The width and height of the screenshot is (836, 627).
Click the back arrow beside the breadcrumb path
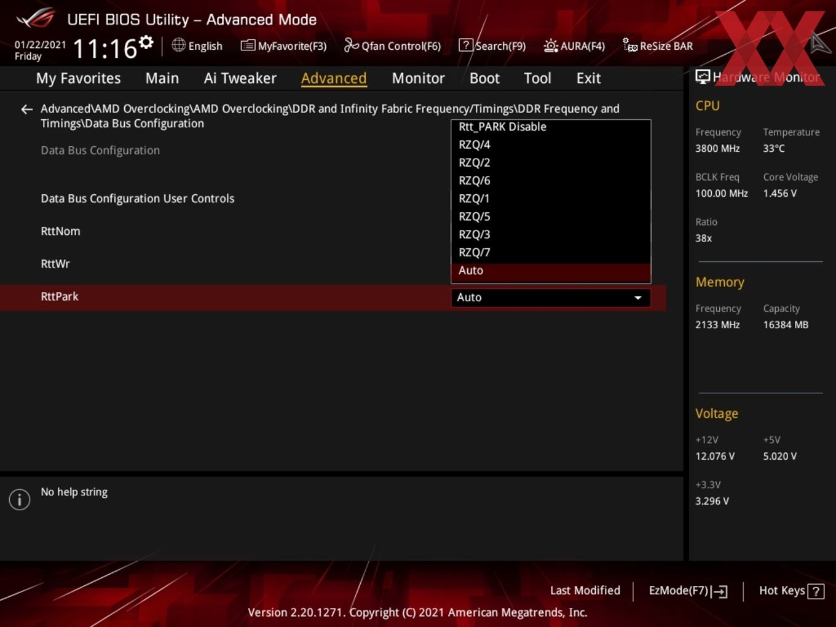[x=26, y=109]
